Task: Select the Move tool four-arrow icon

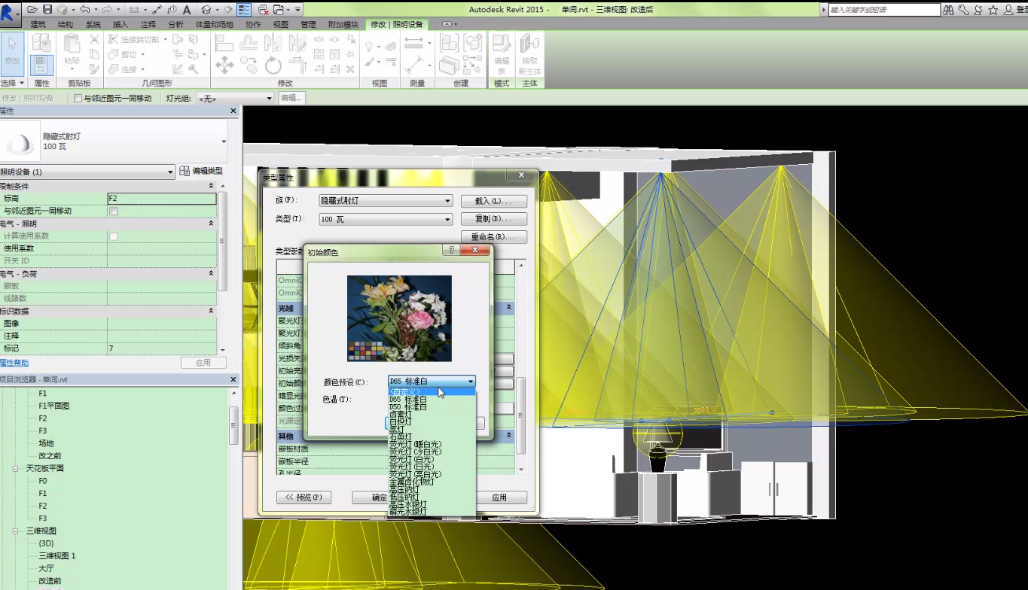Action: (224, 65)
